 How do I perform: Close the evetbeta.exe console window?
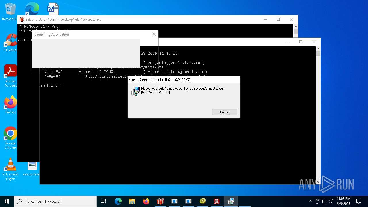pyautogui.click(x=292, y=19)
